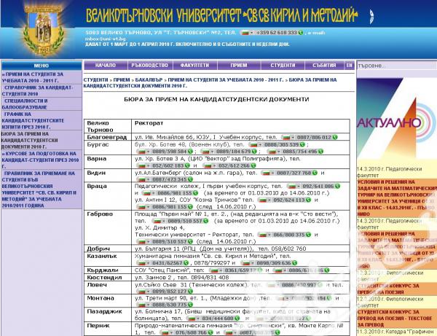Screen dimensions: 437x336
Task: Open the ФАКУЛТЕТИ navigation tab
Action: (x=194, y=66)
